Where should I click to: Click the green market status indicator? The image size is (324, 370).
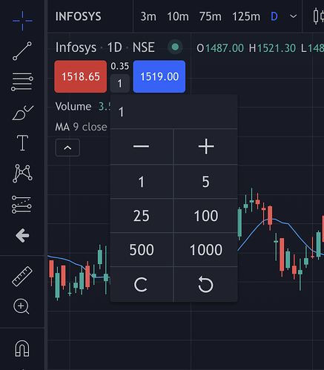[x=175, y=47]
